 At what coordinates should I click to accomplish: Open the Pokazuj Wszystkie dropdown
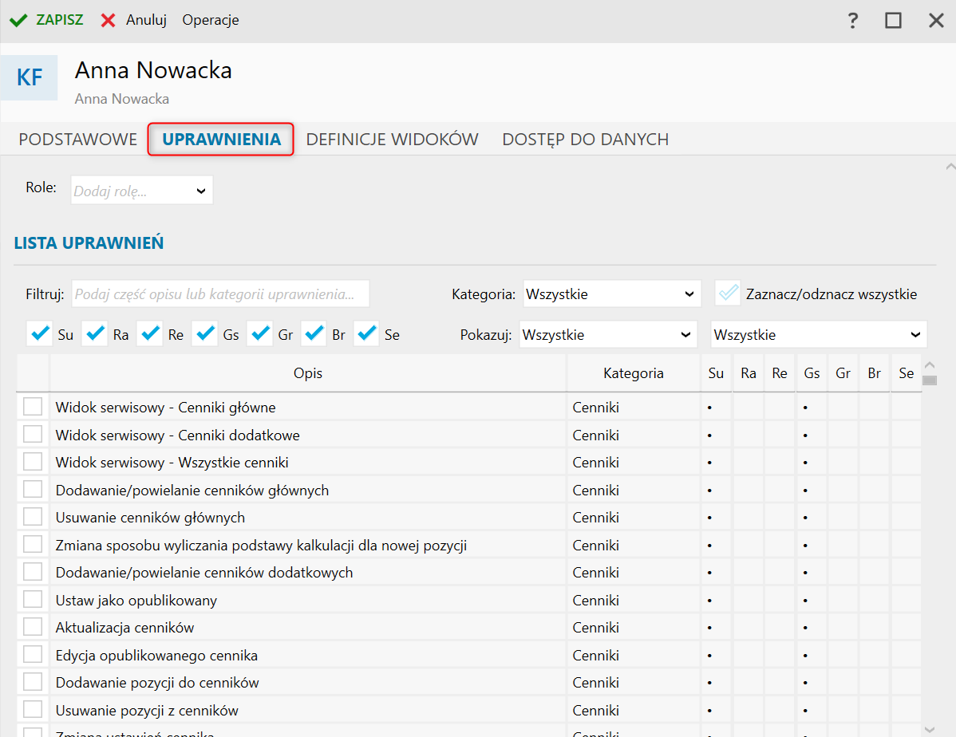click(608, 335)
